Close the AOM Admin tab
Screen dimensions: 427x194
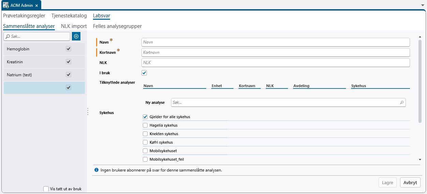click(x=37, y=6)
